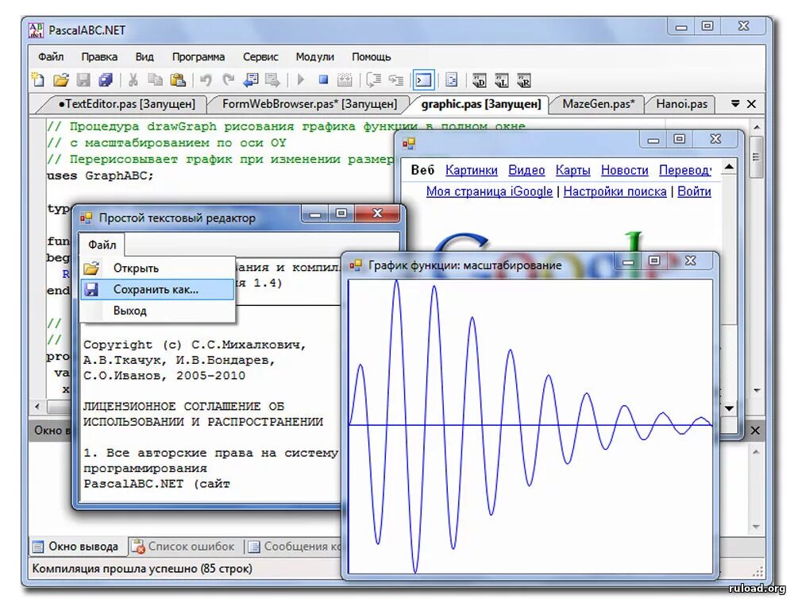Open the Видео link
The image size is (794, 603).
(x=526, y=170)
